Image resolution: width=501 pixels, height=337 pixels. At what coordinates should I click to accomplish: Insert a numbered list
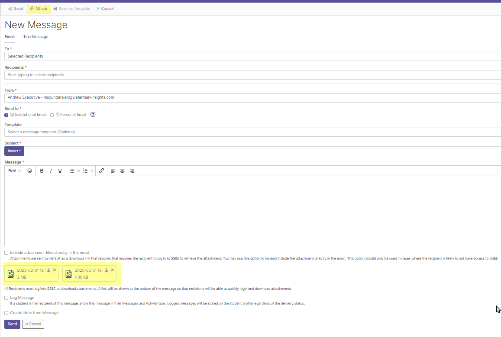click(x=85, y=171)
